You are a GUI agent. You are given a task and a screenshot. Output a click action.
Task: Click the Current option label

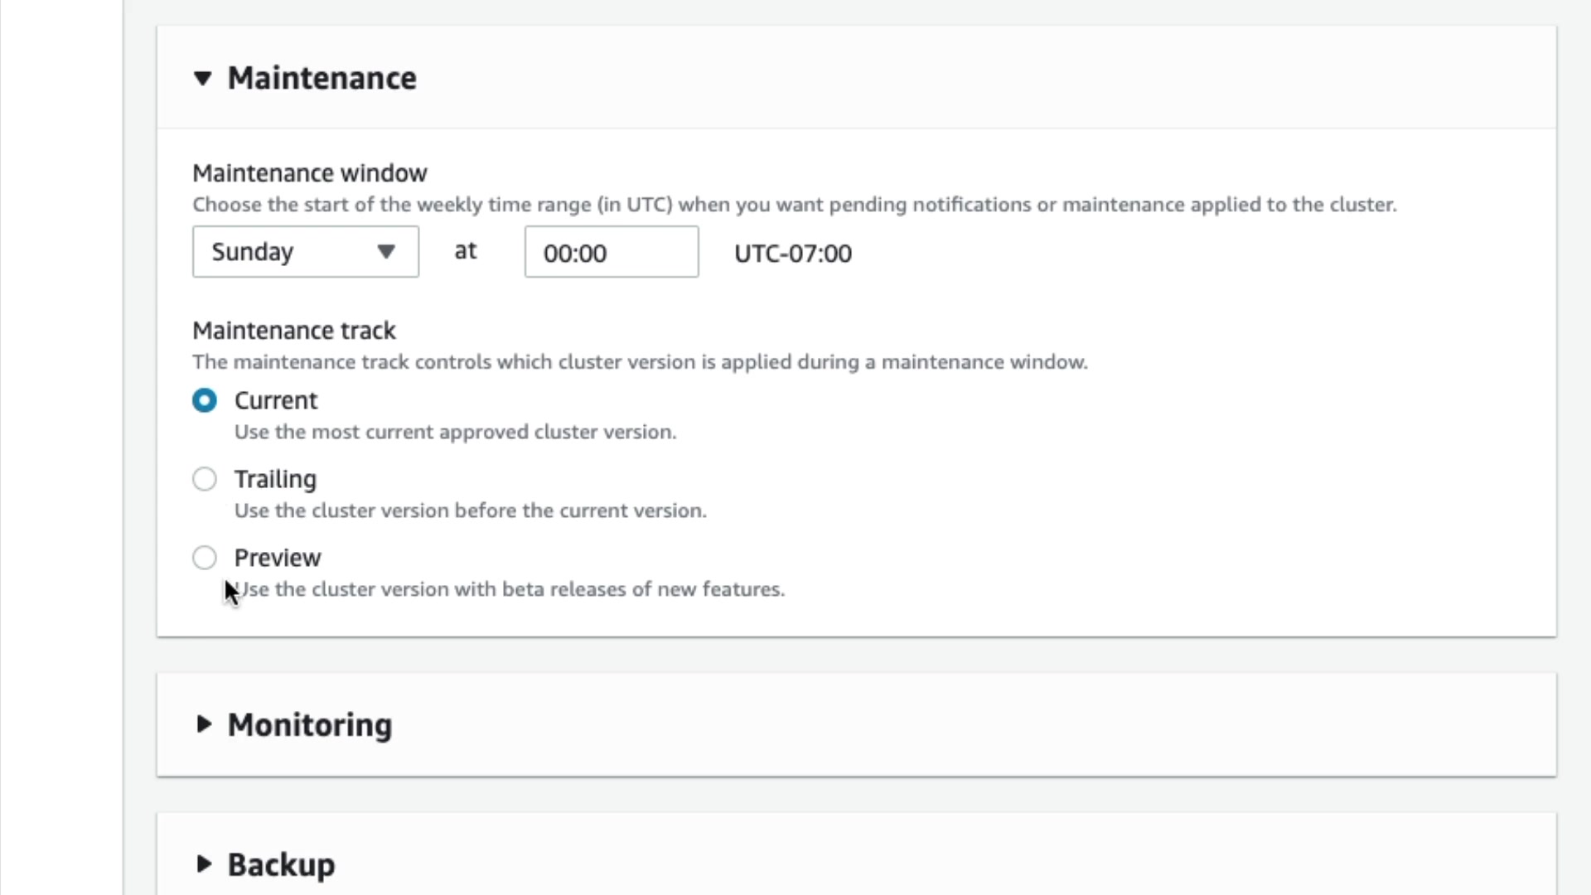click(276, 401)
